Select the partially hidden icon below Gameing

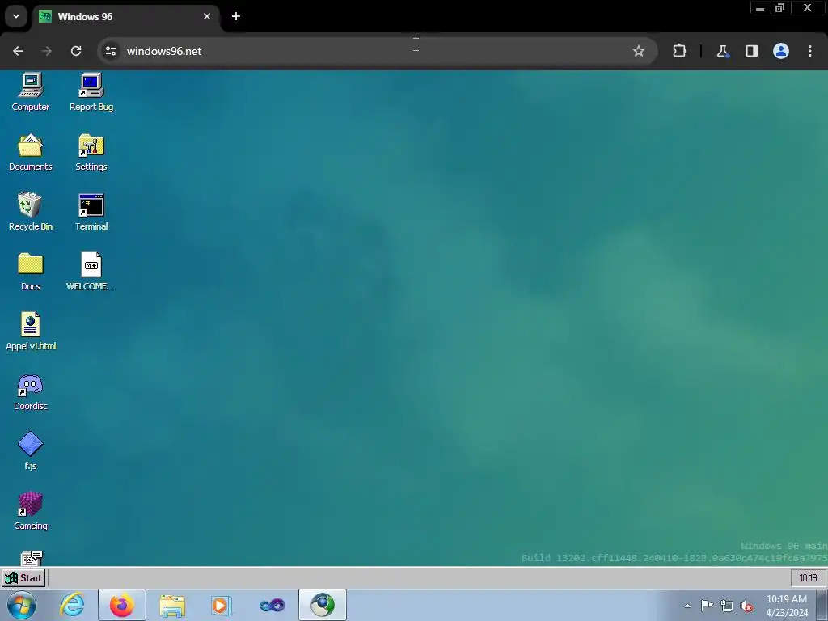32,558
